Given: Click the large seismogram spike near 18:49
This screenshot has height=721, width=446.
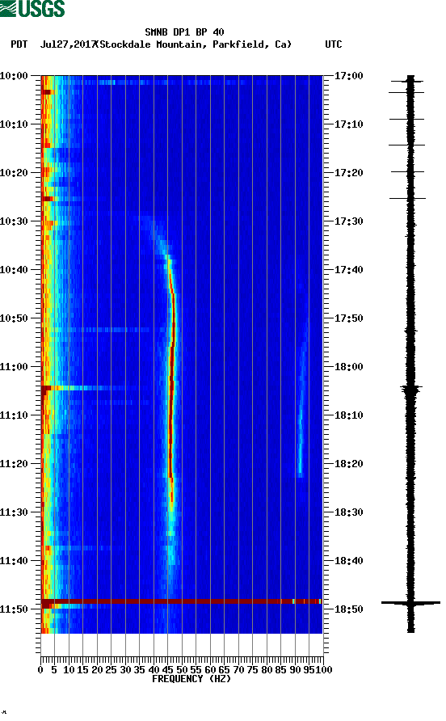Looking at the screenshot, I should coord(410,602).
